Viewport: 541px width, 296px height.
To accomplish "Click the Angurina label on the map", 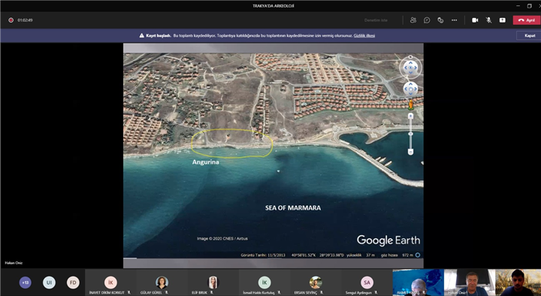I will coord(206,162).
